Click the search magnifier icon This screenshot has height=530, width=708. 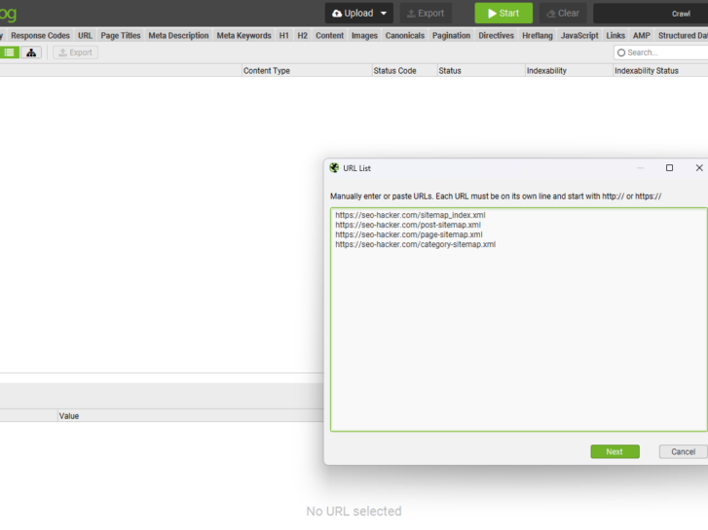621,53
